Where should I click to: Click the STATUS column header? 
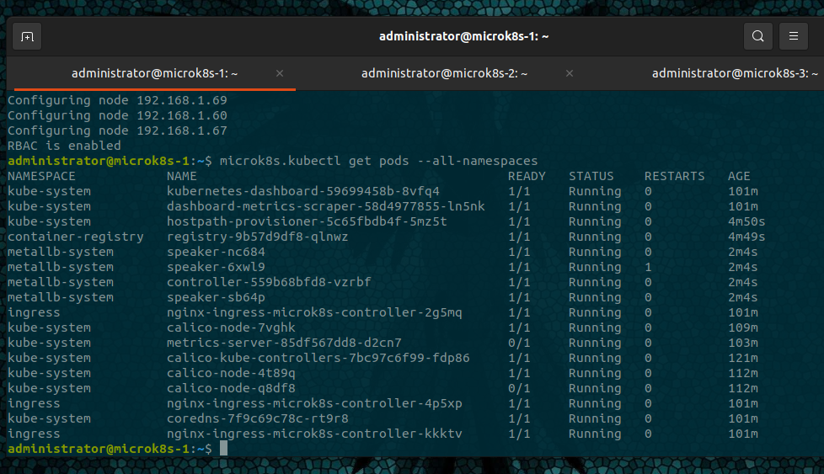(x=591, y=176)
